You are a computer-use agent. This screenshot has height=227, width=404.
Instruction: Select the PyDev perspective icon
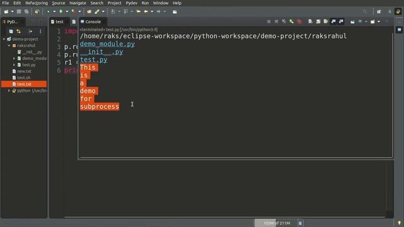pos(398,11)
